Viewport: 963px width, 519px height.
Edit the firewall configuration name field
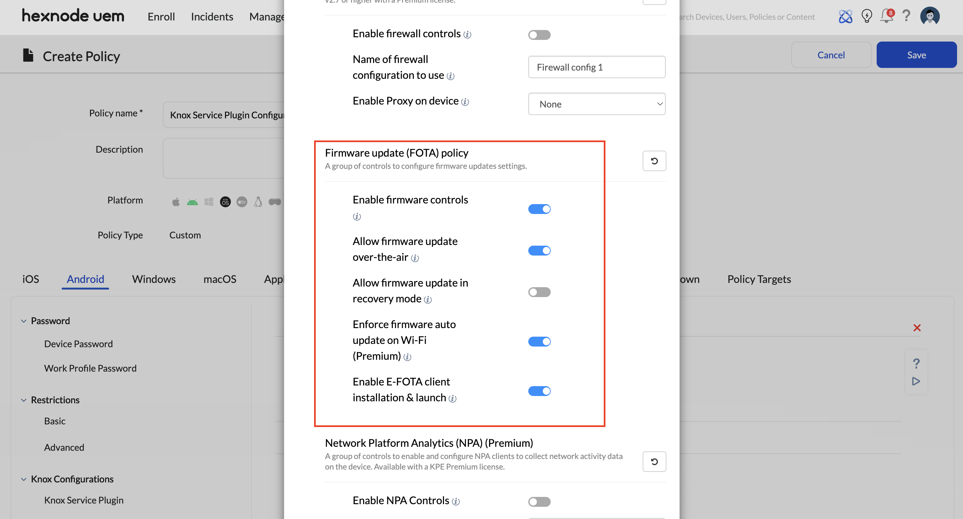pos(597,67)
